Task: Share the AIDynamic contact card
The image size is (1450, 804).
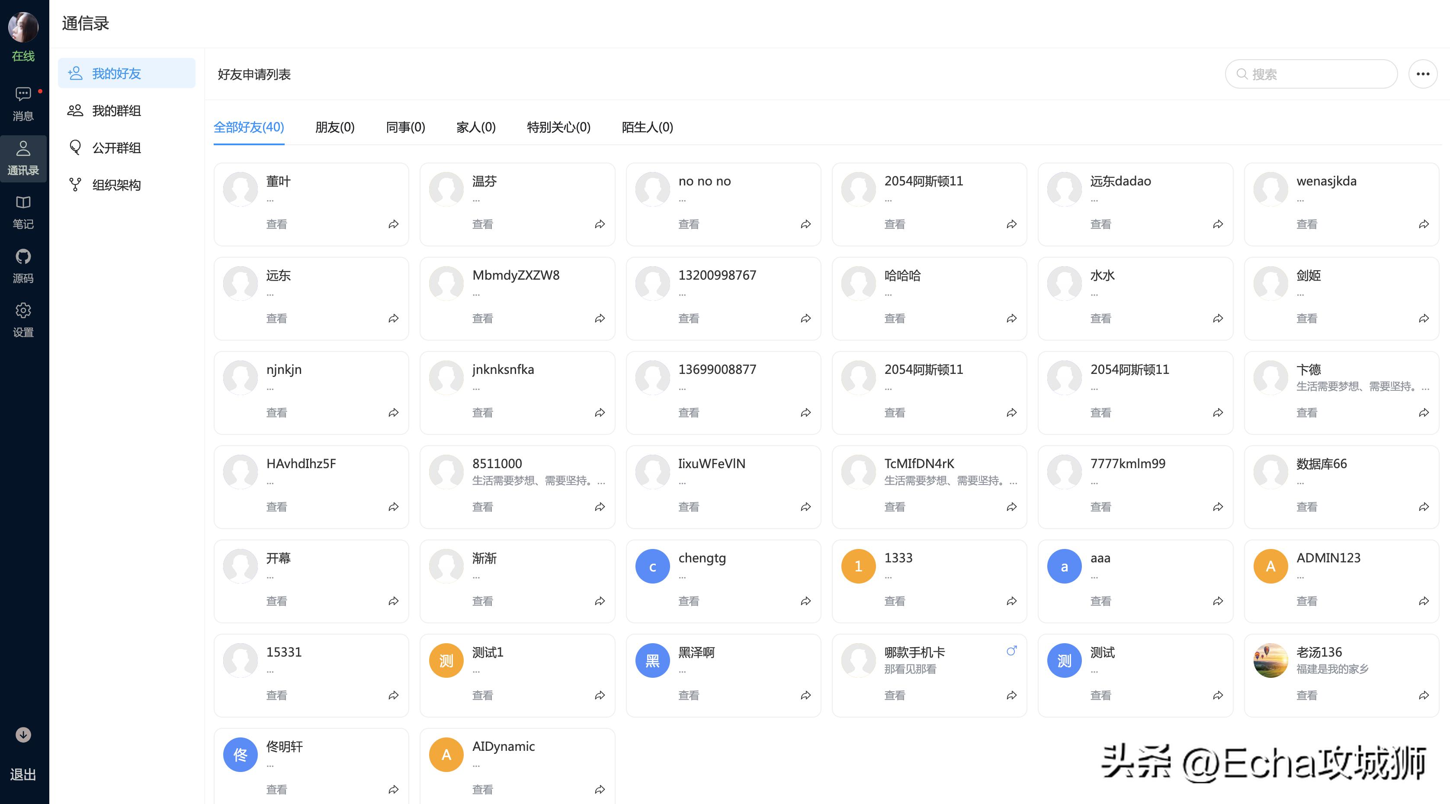Action: tap(600, 789)
